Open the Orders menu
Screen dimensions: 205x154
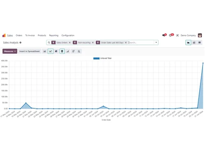pyautogui.click(x=19, y=35)
